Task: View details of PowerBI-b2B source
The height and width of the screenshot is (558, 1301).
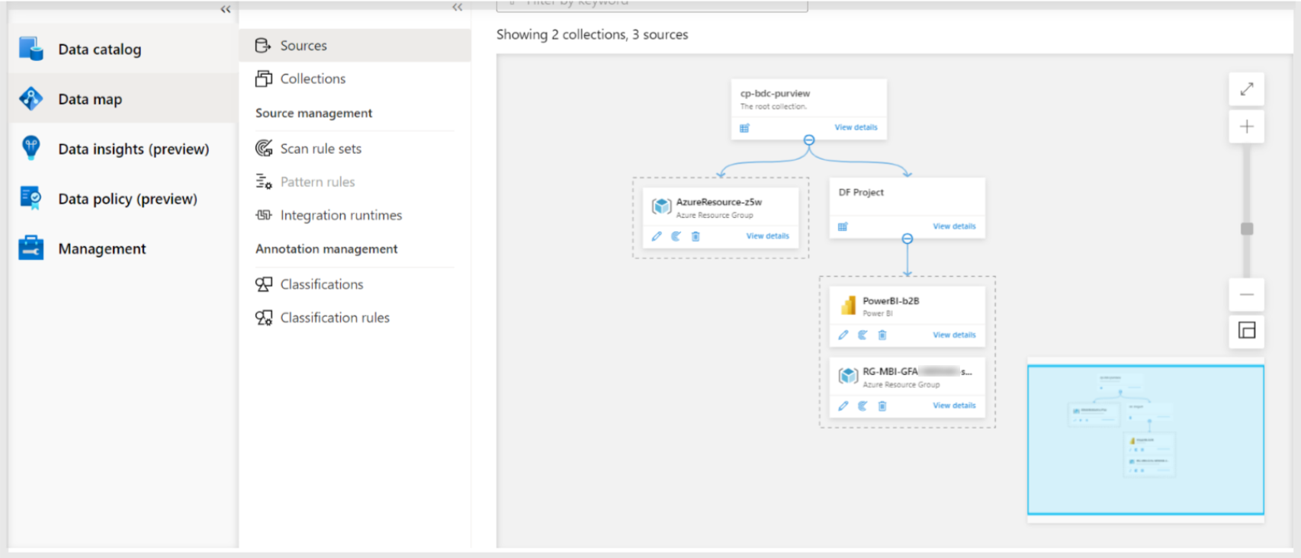Action: (954, 335)
